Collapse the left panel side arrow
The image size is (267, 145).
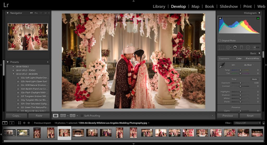tap(1, 65)
